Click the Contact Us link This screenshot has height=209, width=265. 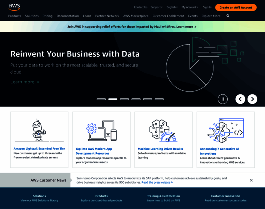point(141,7)
